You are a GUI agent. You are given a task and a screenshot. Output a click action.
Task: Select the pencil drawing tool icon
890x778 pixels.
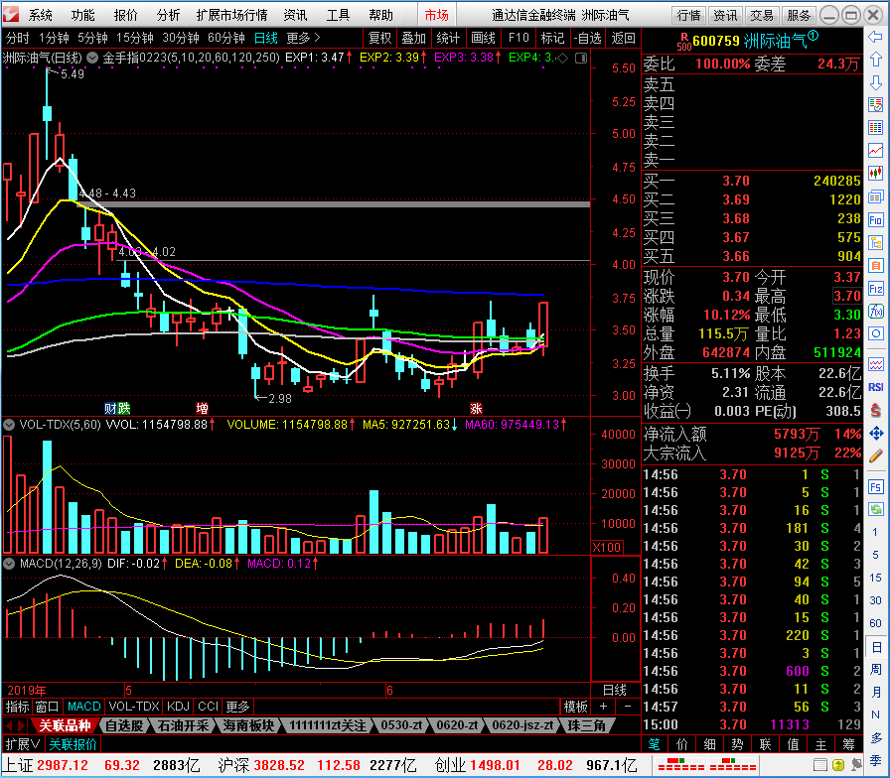pyautogui.click(x=875, y=455)
